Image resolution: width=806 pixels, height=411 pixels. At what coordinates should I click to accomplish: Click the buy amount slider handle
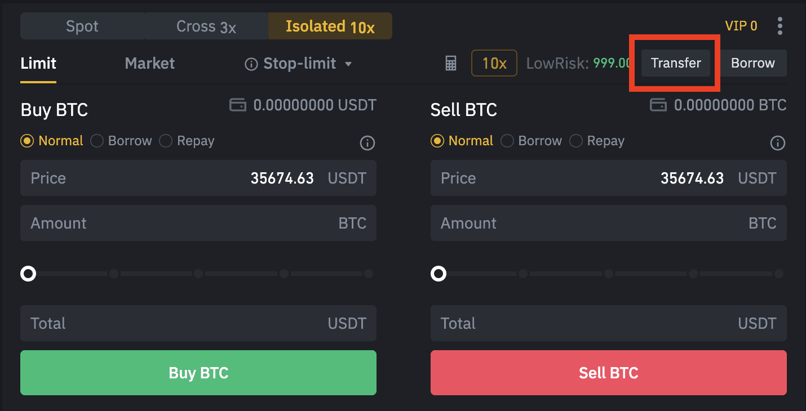pos(28,274)
